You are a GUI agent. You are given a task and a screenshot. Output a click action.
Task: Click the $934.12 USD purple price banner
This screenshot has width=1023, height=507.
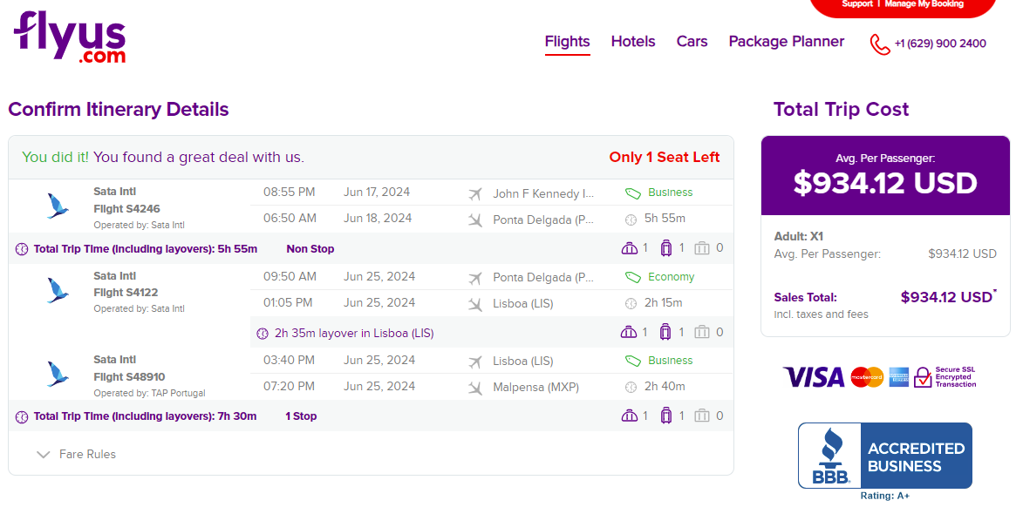885,175
